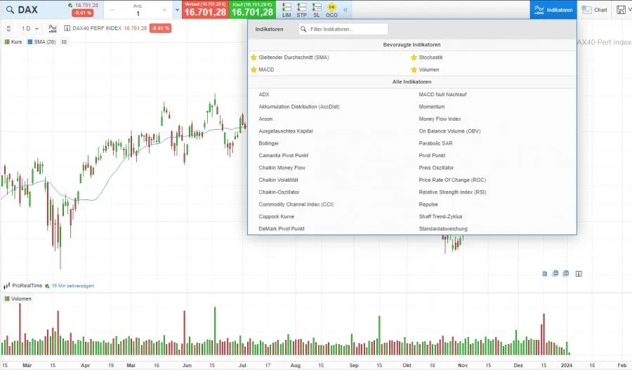The height and width of the screenshot is (370, 632).
Task: Open the legend list icon next to SMA
Action: click(64, 41)
